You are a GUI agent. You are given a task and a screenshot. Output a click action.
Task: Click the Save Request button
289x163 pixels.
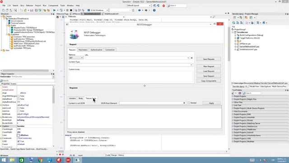pos(209,76)
